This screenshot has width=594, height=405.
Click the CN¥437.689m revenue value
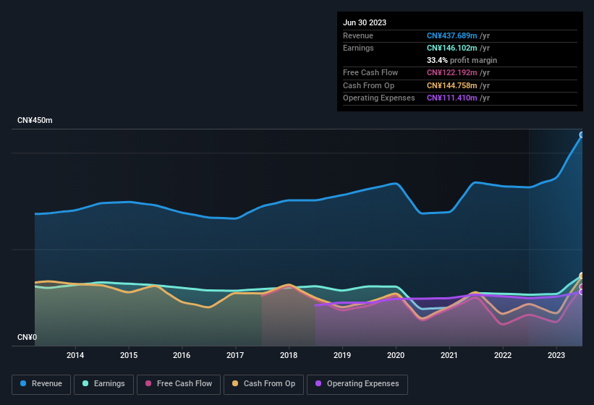point(452,35)
